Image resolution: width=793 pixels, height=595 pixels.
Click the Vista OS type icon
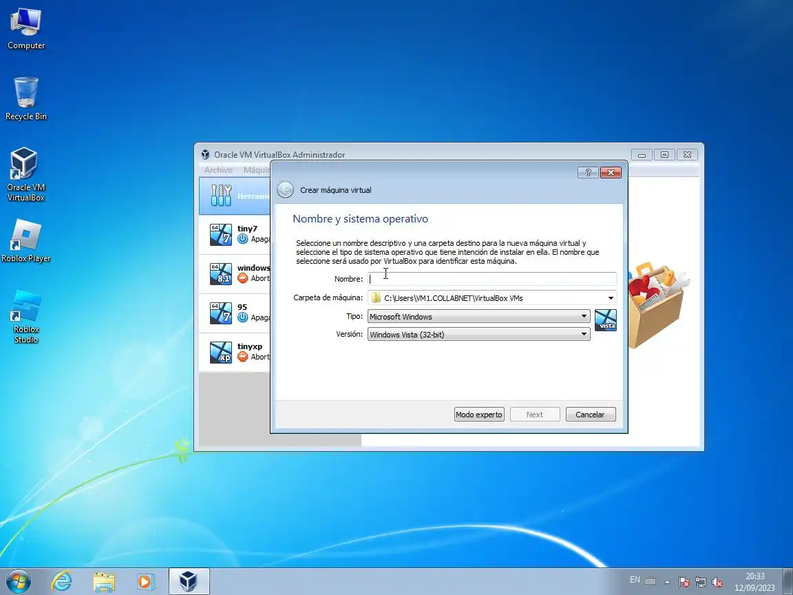pyautogui.click(x=605, y=320)
